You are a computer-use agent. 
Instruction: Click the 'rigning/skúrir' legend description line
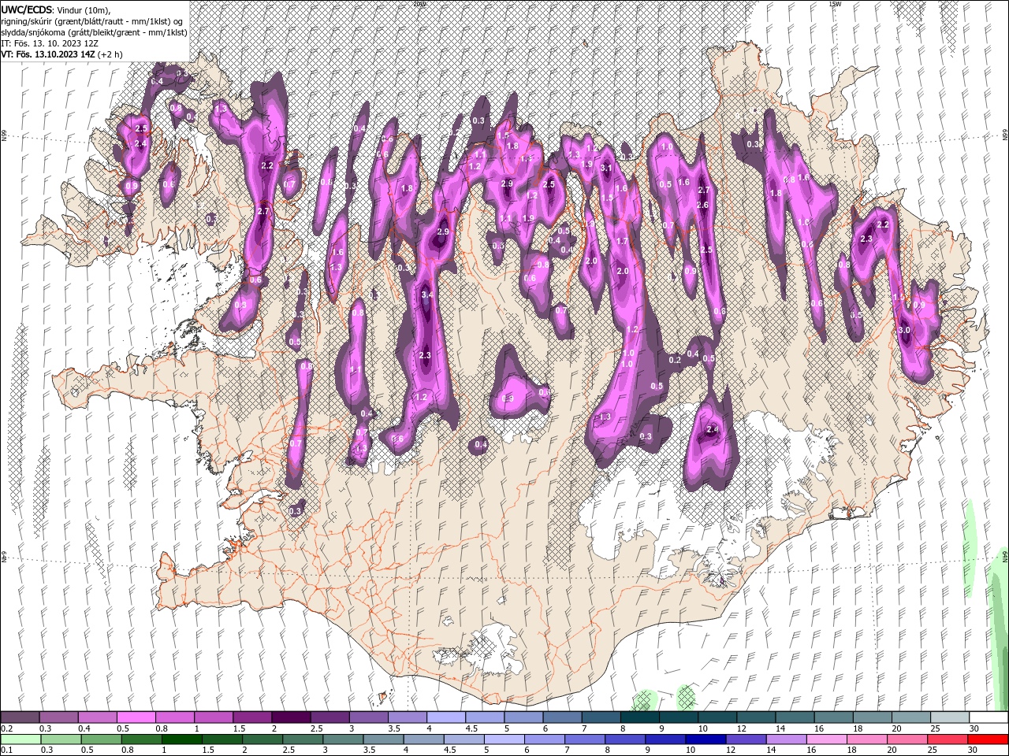93,21
